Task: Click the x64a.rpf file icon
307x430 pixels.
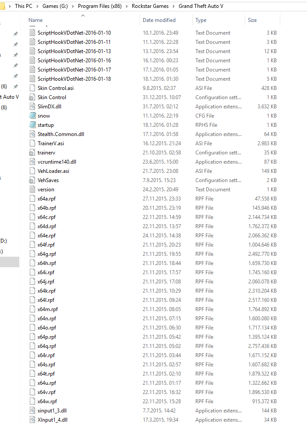Action: point(32,198)
